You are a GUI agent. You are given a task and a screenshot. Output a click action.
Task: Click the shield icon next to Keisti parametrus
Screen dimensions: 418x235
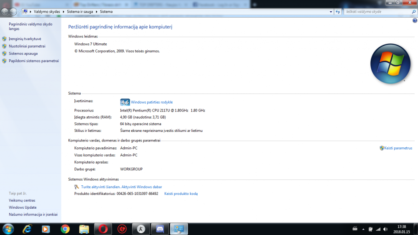click(x=382, y=148)
